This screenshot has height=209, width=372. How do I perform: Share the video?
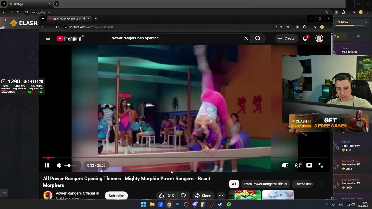click(203, 196)
